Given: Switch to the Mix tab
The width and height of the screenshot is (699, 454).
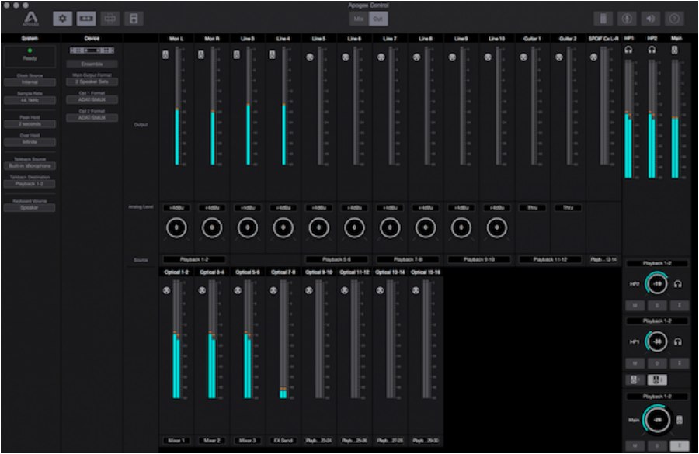Looking at the screenshot, I should pyautogui.click(x=359, y=19).
